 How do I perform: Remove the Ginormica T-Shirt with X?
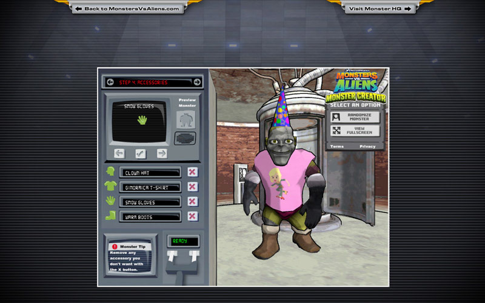(192, 187)
